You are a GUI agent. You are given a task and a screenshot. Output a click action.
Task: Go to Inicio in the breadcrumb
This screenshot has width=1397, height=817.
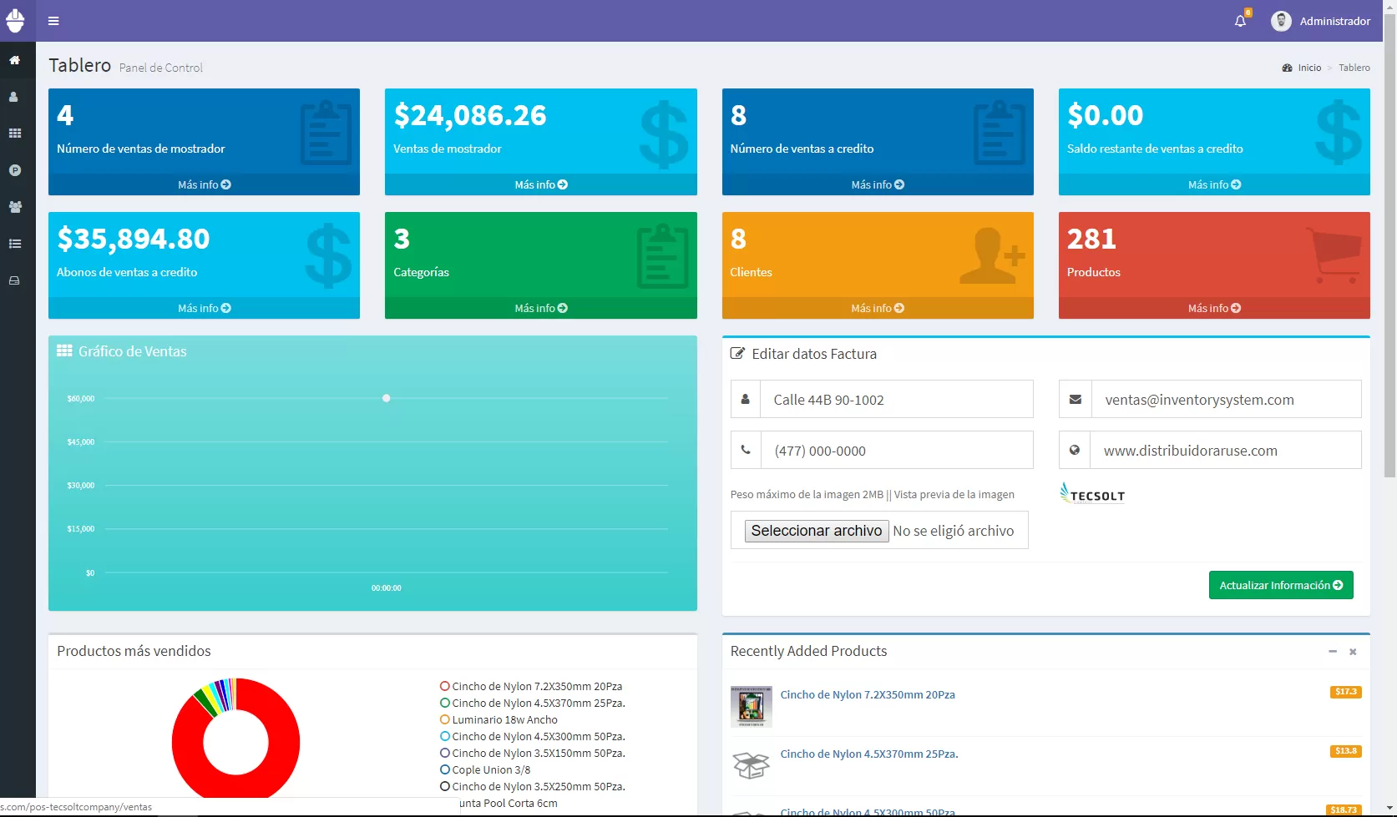(1308, 68)
